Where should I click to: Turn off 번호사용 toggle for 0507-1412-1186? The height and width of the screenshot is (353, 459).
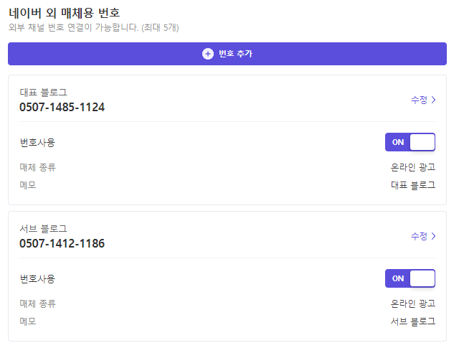coord(410,278)
